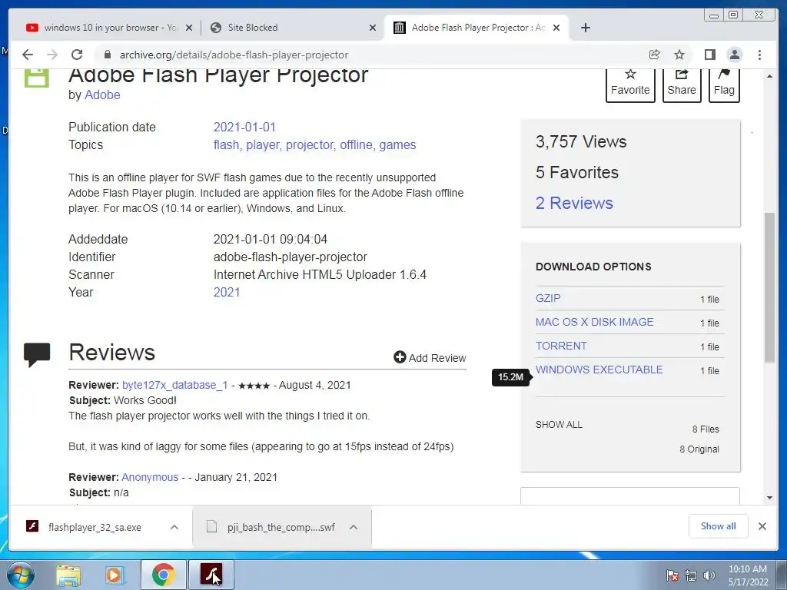Open Windows Explorer from taskbar
The height and width of the screenshot is (590, 787).
(68, 575)
